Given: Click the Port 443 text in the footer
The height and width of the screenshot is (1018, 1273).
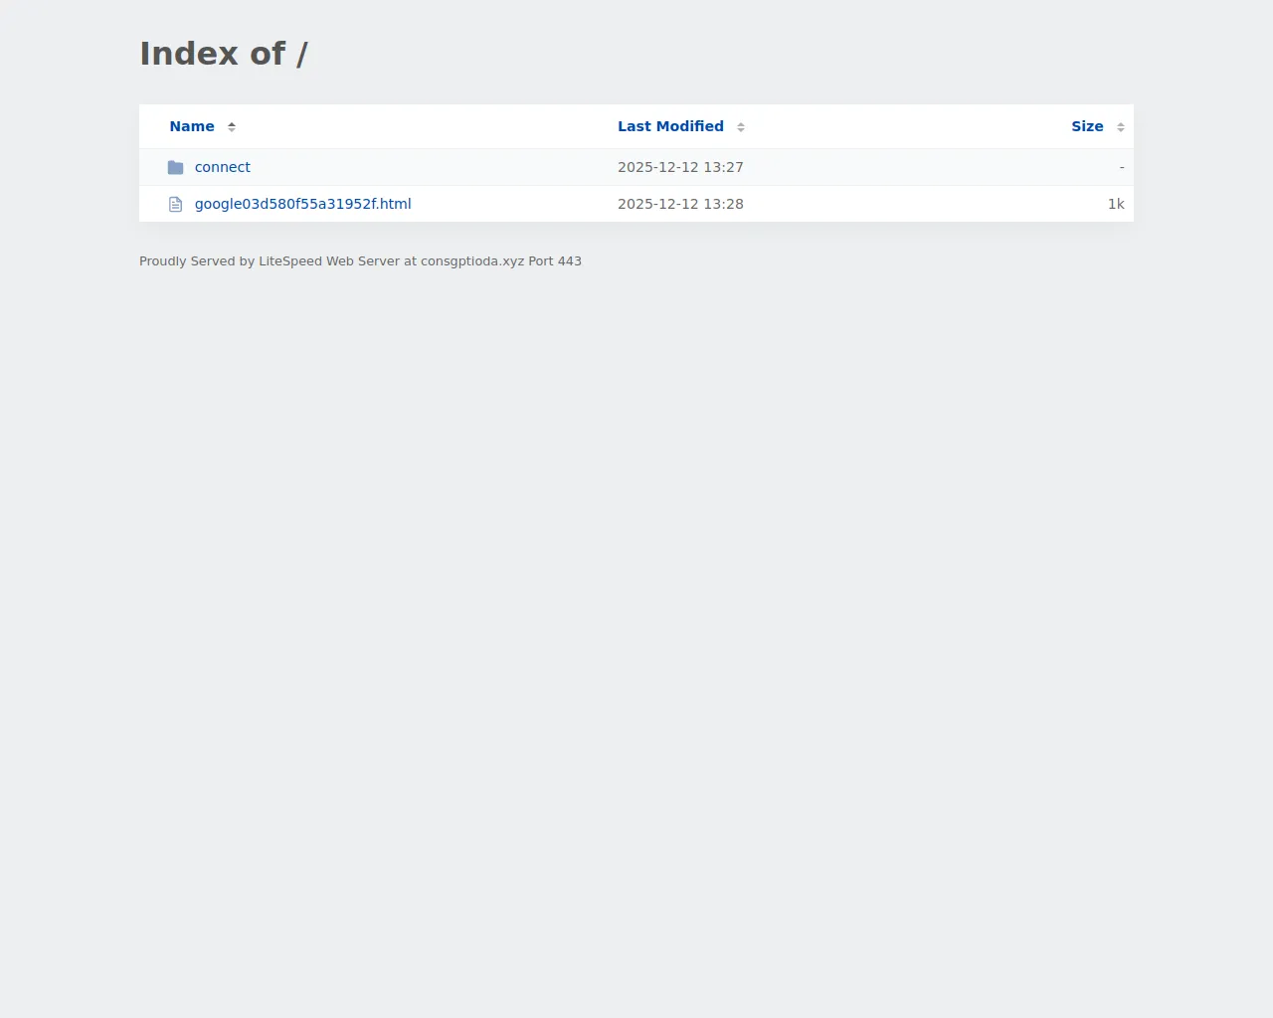Looking at the screenshot, I should 555,261.
